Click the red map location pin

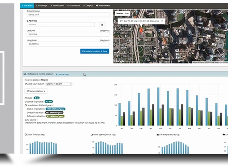(141, 31)
